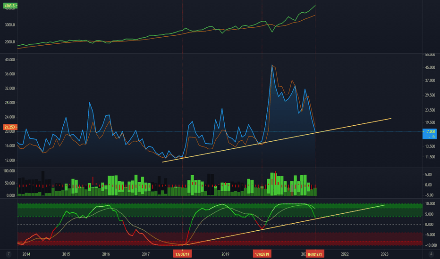Click the -10.000 oscillator scale label
The width and height of the screenshot is (440, 259).
(430, 245)
